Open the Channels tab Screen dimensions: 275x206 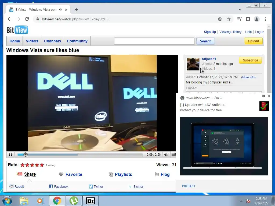52,41
